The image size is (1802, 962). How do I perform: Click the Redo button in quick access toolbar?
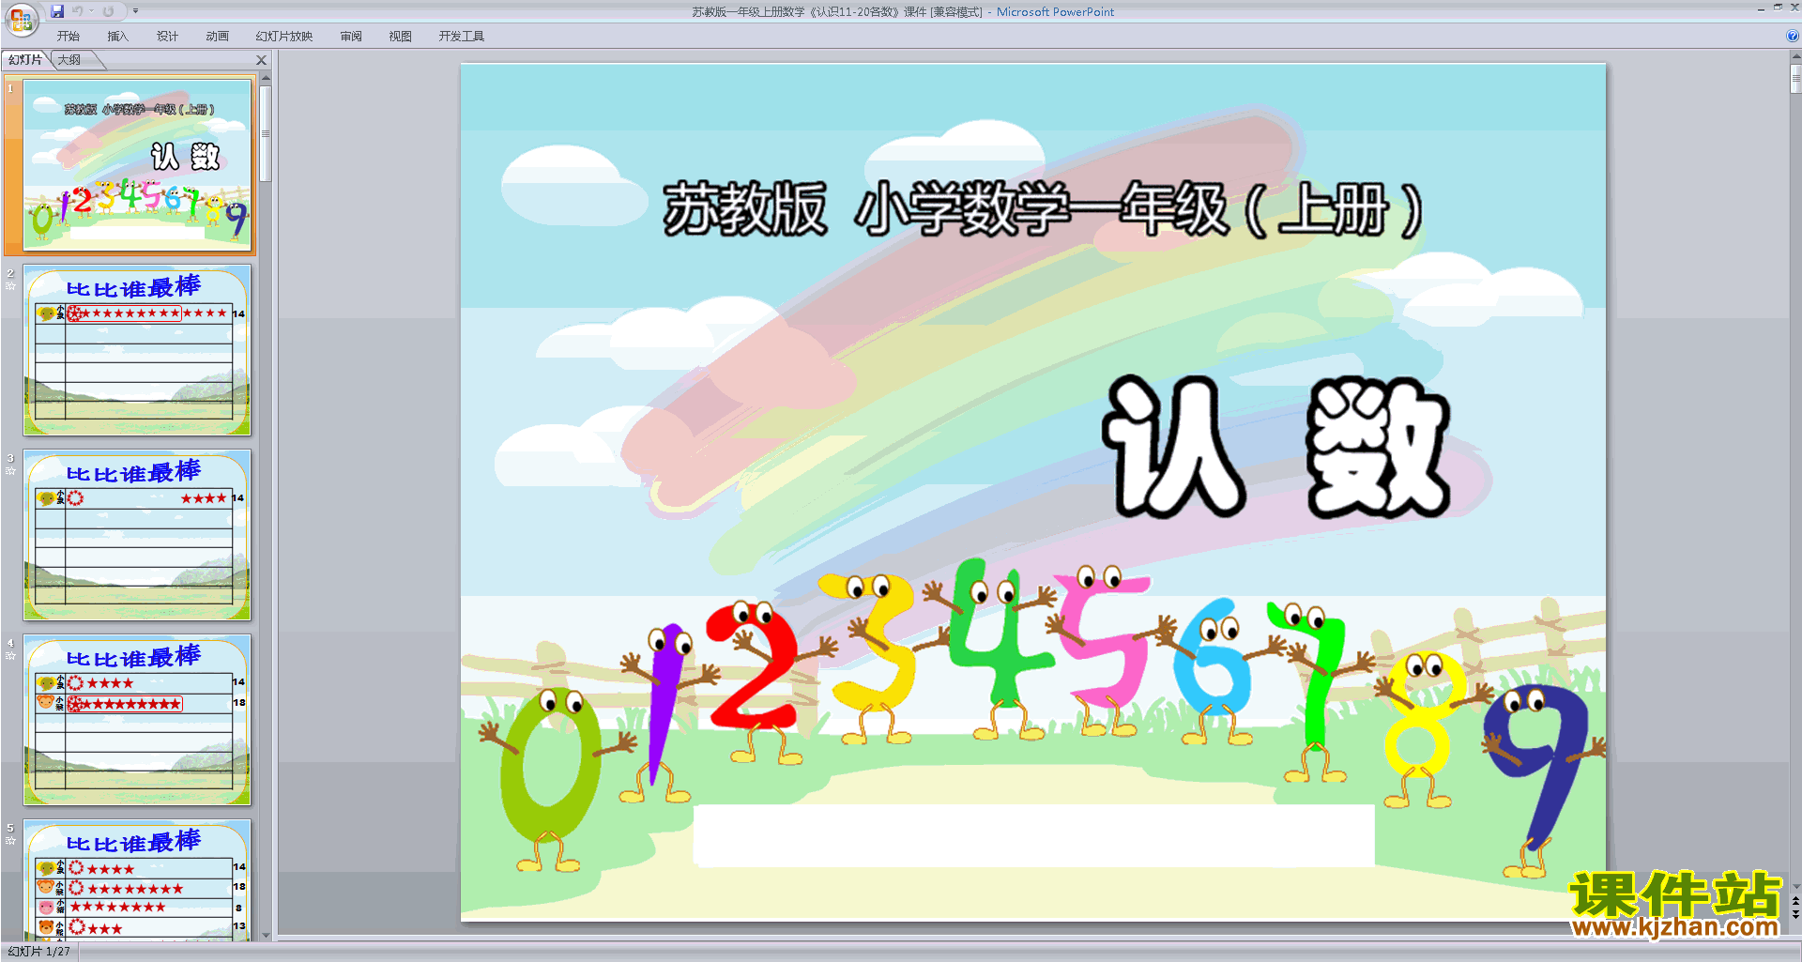point(108,11)
